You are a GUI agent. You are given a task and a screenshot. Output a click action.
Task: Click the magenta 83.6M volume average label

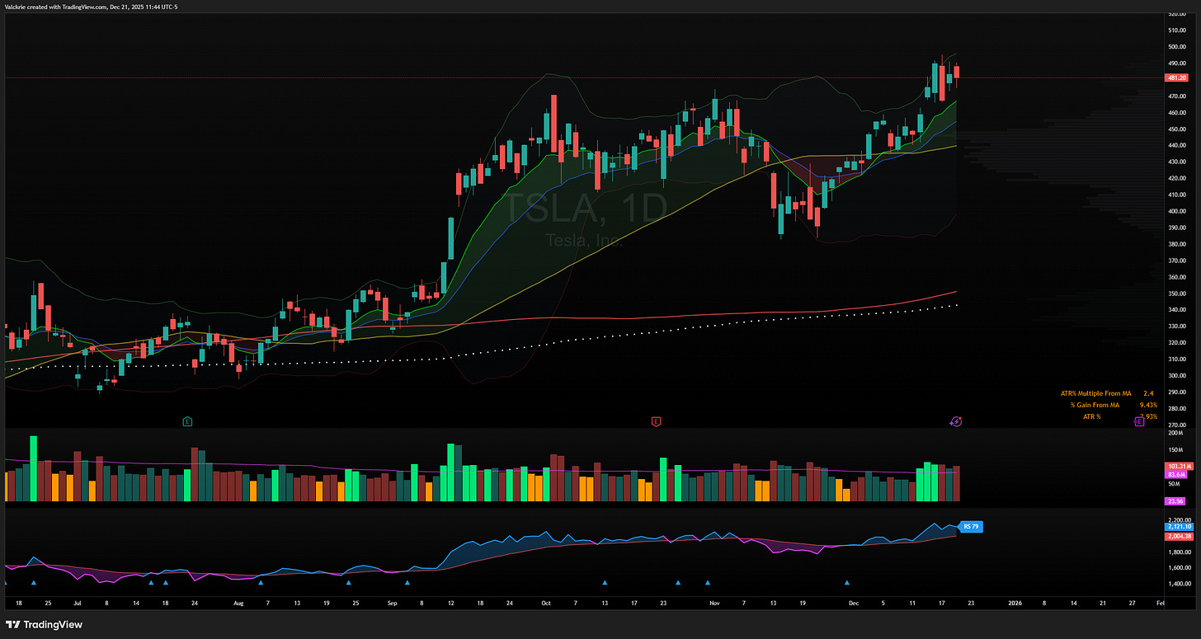[1176, 475]
